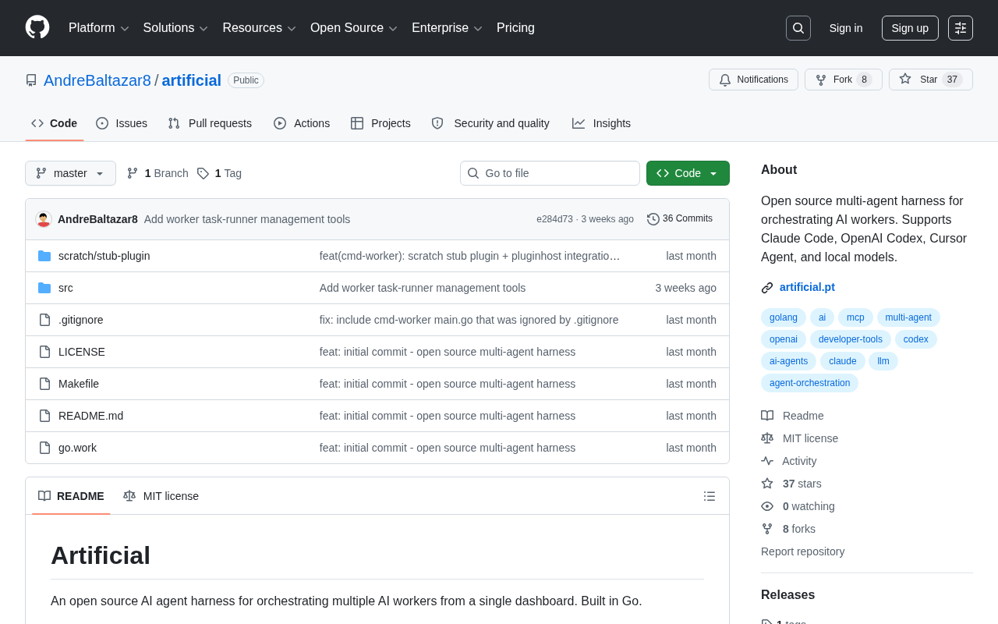Screen dimensions: 998x624
Task: Click AndreBaltazar8 avatar in commit row
Action: pos(44,219)
